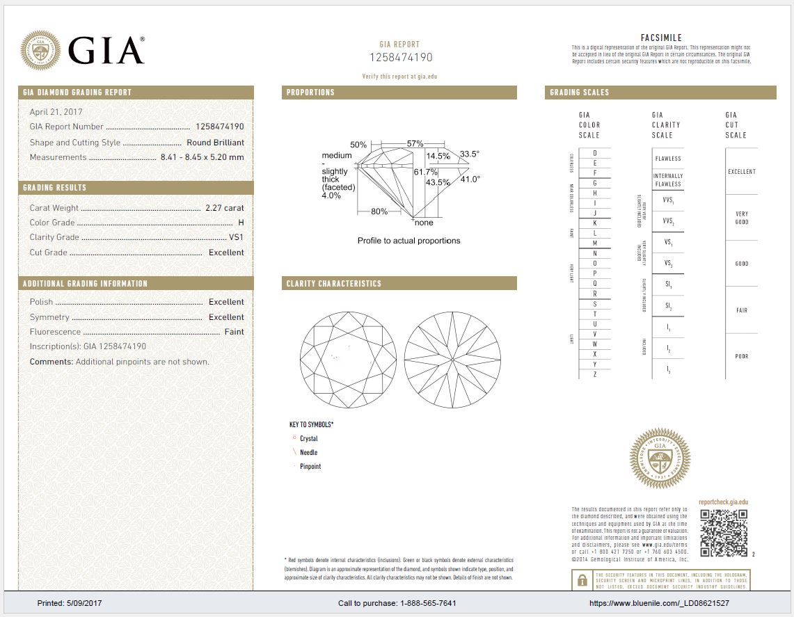
Task: Click VS1 on the clarity scale
Action: tap(668, 243)
